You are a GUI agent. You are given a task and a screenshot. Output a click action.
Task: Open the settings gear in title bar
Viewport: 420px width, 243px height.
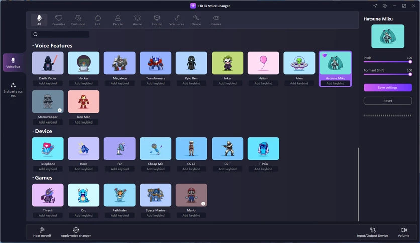(x=385, y=6)
